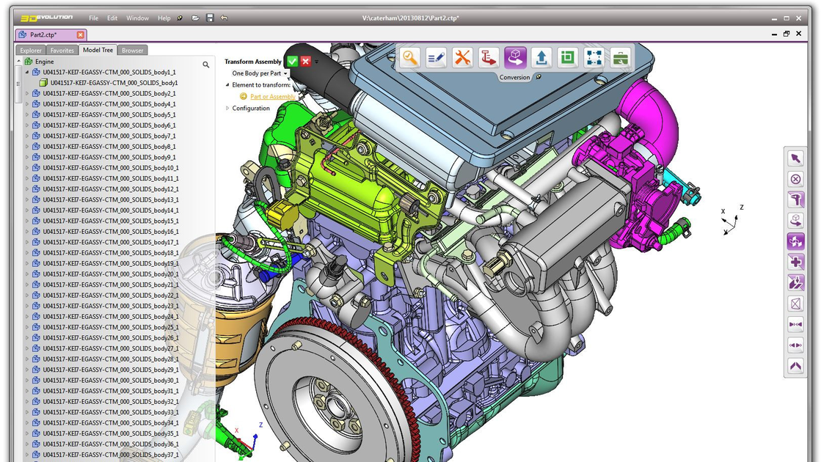The height and width of the screenshot is (462, 821).
Task: Close the Part2.ctp document tab
Action: 81,34
